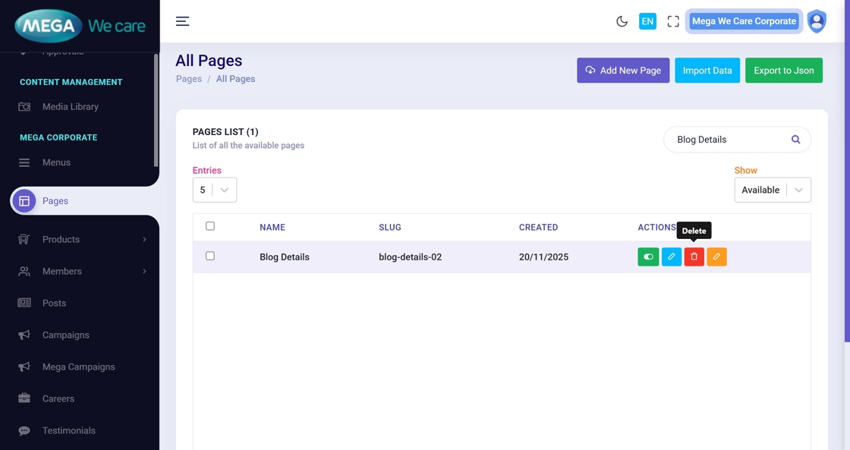850x450 pixels.
Task: Click the search magnifier icon
Action: click(x=795, y=140)
